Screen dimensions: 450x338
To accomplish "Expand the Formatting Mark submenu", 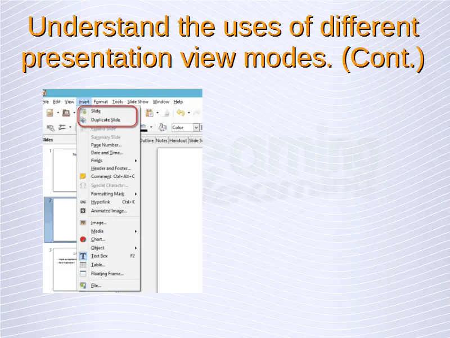I will click(136, 194).
